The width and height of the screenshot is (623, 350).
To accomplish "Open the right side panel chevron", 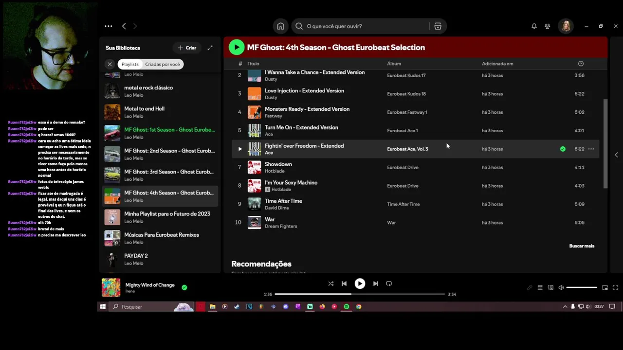I will (616, 155).
